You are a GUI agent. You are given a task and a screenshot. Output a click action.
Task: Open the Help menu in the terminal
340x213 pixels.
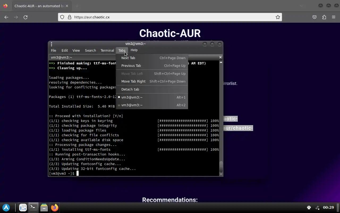point(134,50)
